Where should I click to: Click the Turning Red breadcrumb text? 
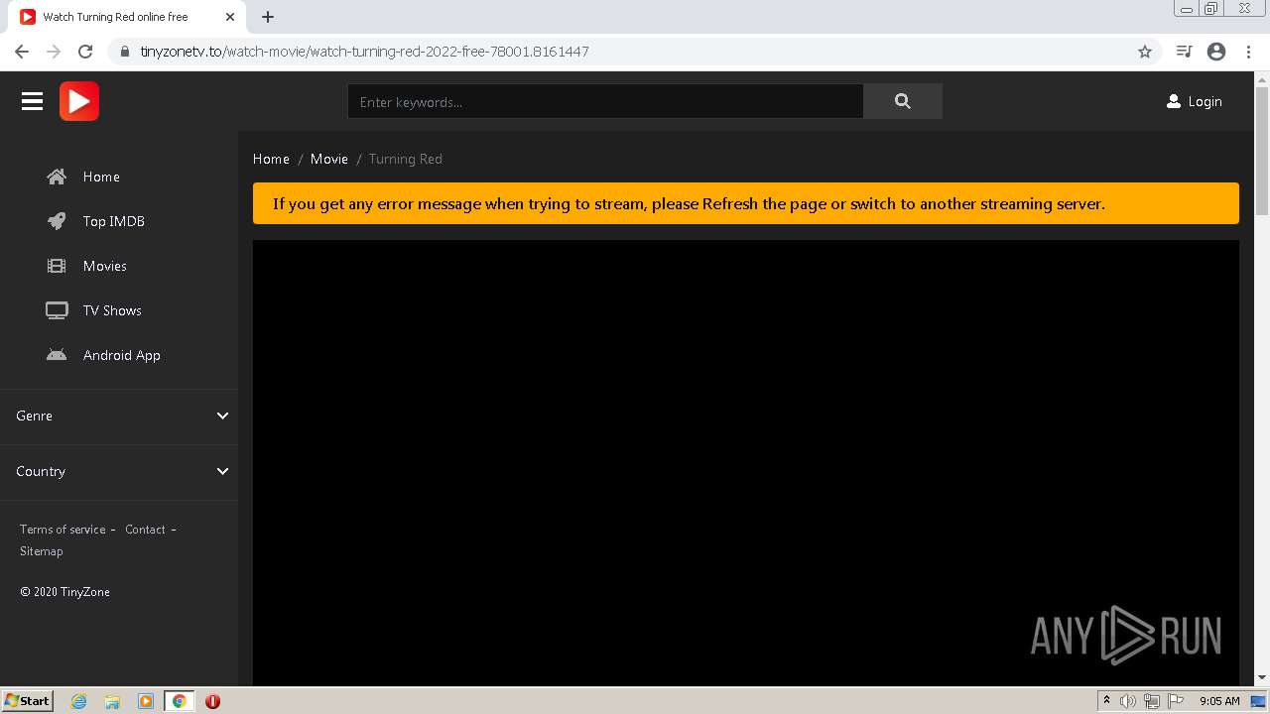point(405,159)
